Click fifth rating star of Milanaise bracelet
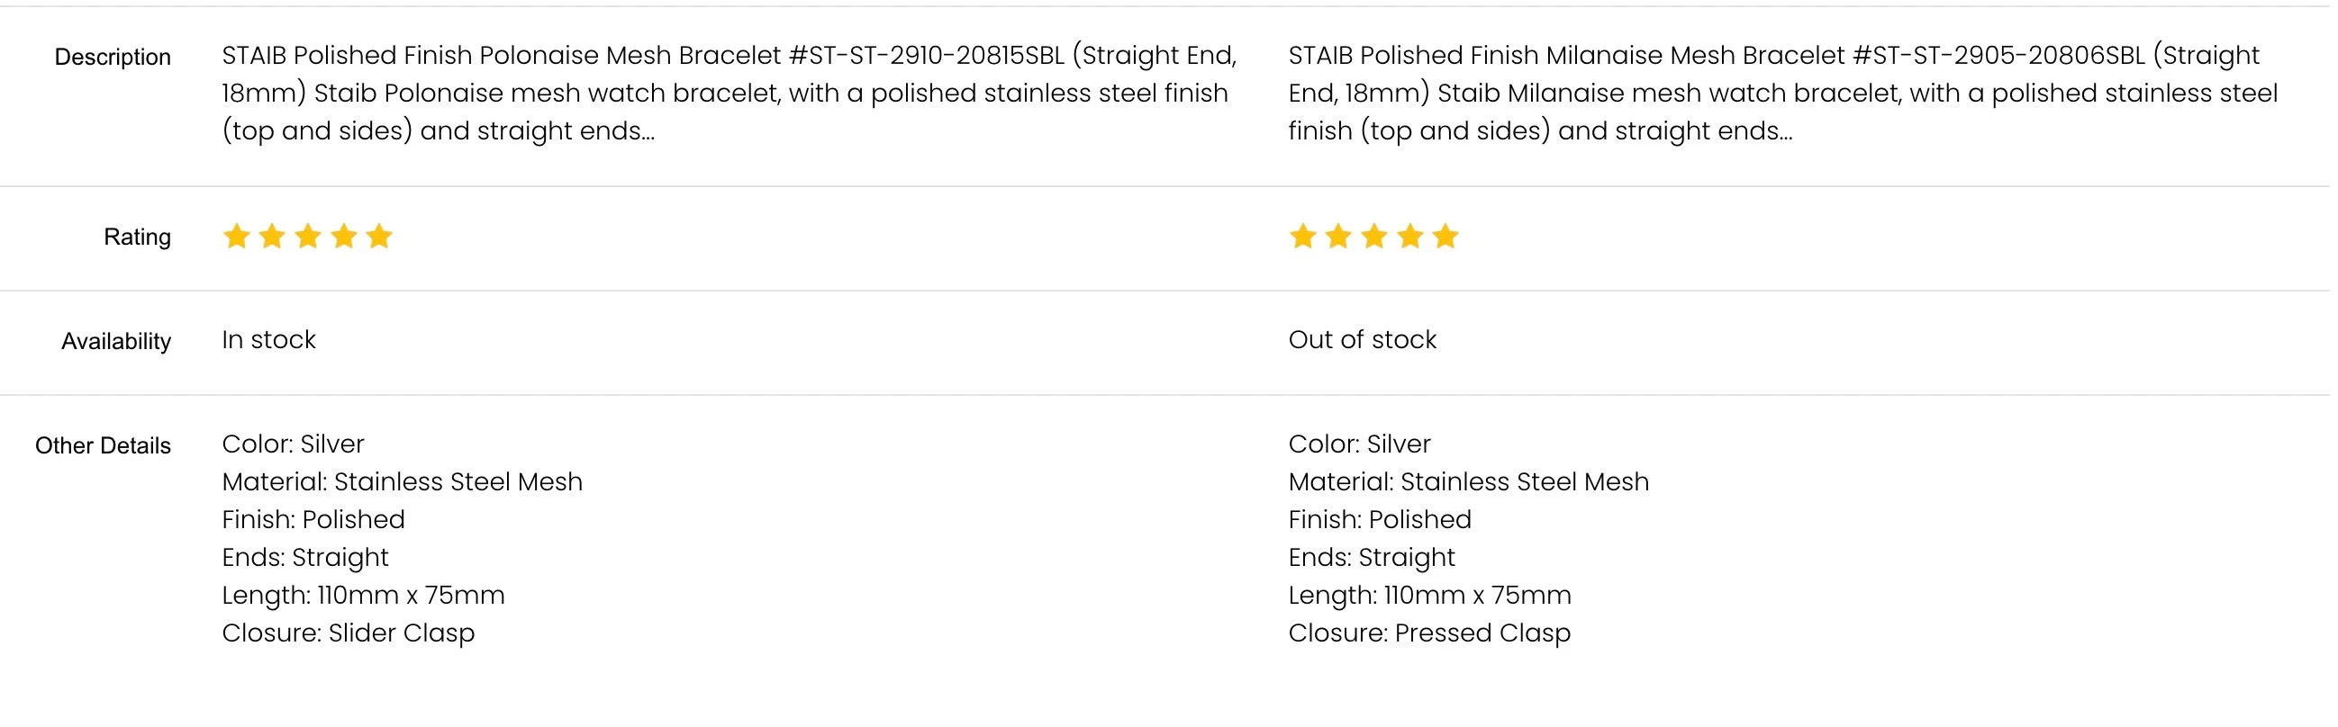The width and height of the screenshot is (2338, 727). click(1445, 237)
